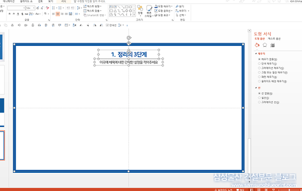The height and width of the screenshot is (191, 302).
Task: Click the bullets list icon
Action: [54, 8]
